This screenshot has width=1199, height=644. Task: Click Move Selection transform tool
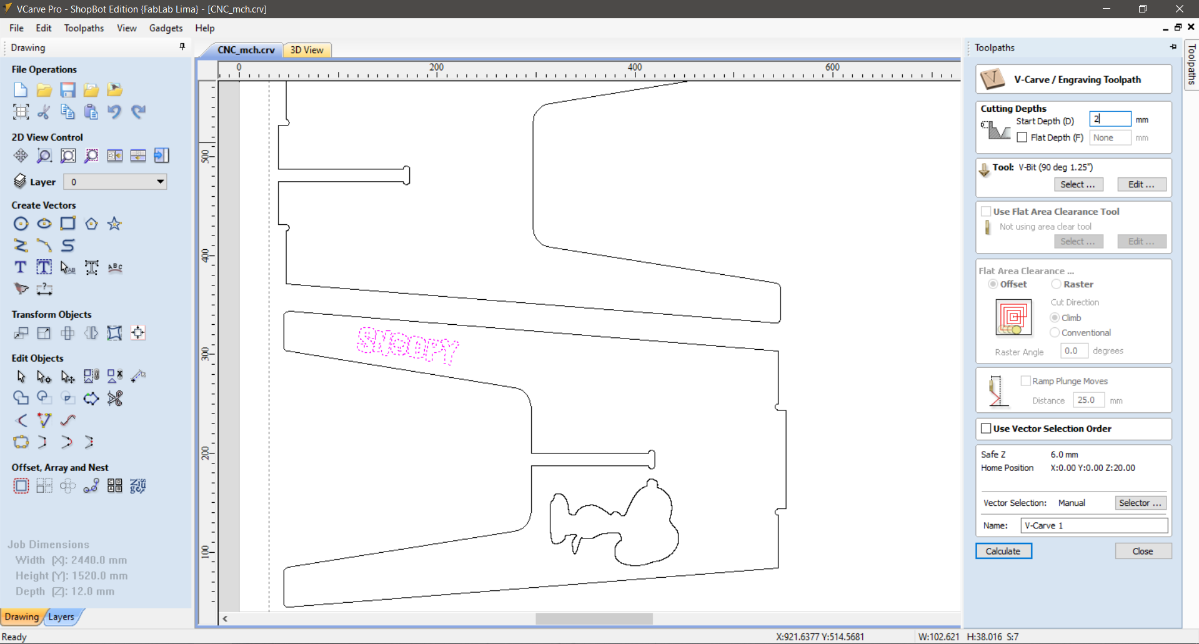pyautogui.click(x=21, y=333)
